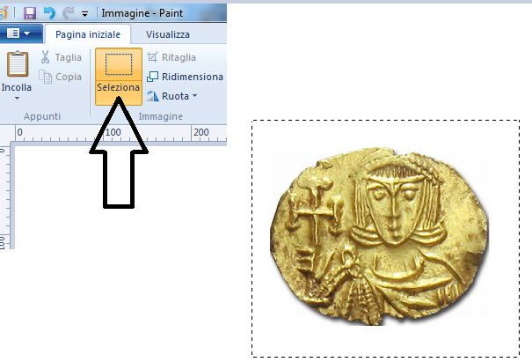Undo the last action with the blue arrow

click(49, 13)
